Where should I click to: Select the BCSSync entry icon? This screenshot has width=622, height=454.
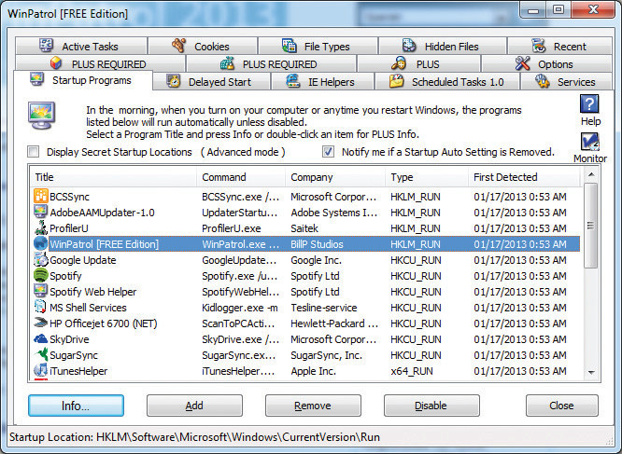[41, 197]
